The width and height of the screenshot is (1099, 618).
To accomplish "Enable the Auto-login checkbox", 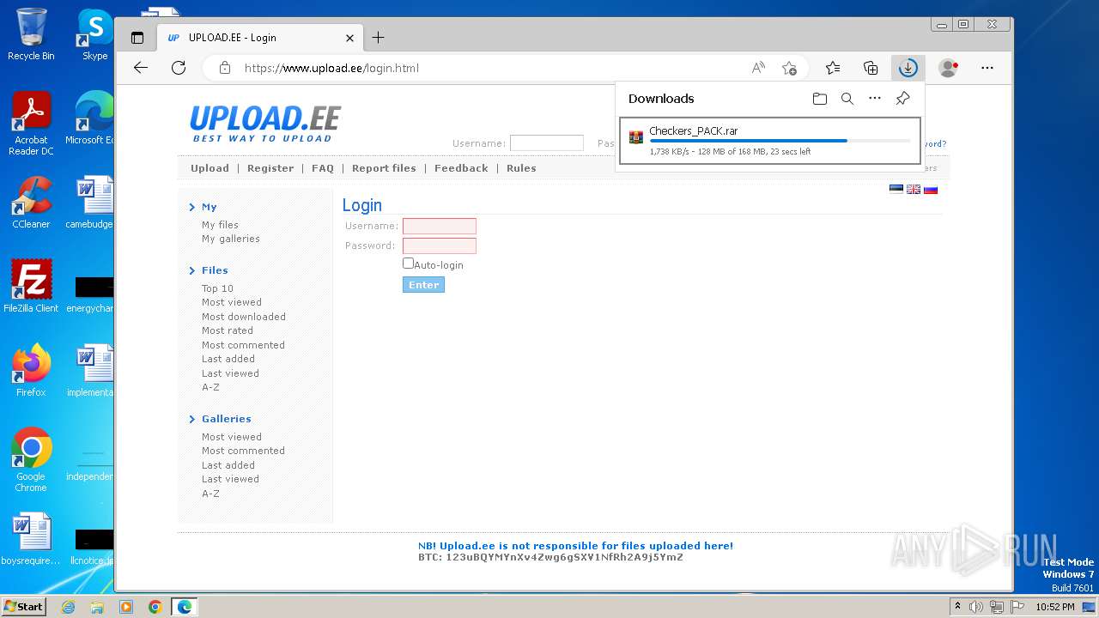I will coord(408,264).
